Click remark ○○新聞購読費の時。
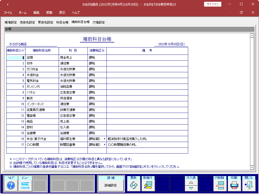 click(x=147, y=145)
